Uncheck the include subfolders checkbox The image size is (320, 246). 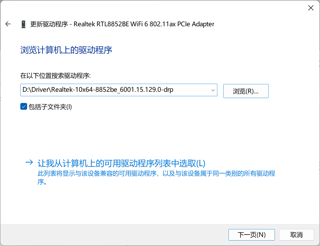tap(24, 107)
